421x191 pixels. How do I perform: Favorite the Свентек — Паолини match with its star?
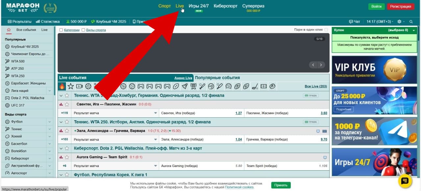pos(67,105)
